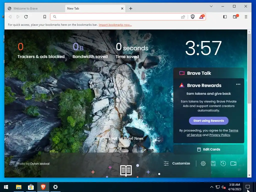Open history clock icon in bottom toolbar
The width and height of the screenshot is (256, 192).
click(x=223, y=163)
